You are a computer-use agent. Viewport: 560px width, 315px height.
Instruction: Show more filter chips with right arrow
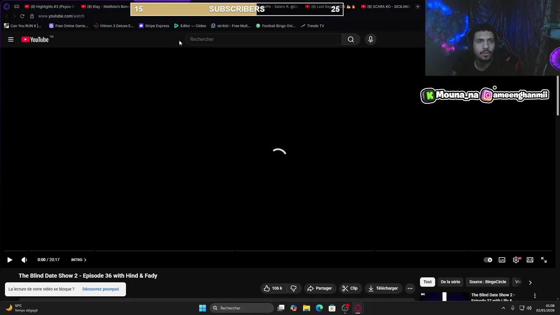point(530,282)
